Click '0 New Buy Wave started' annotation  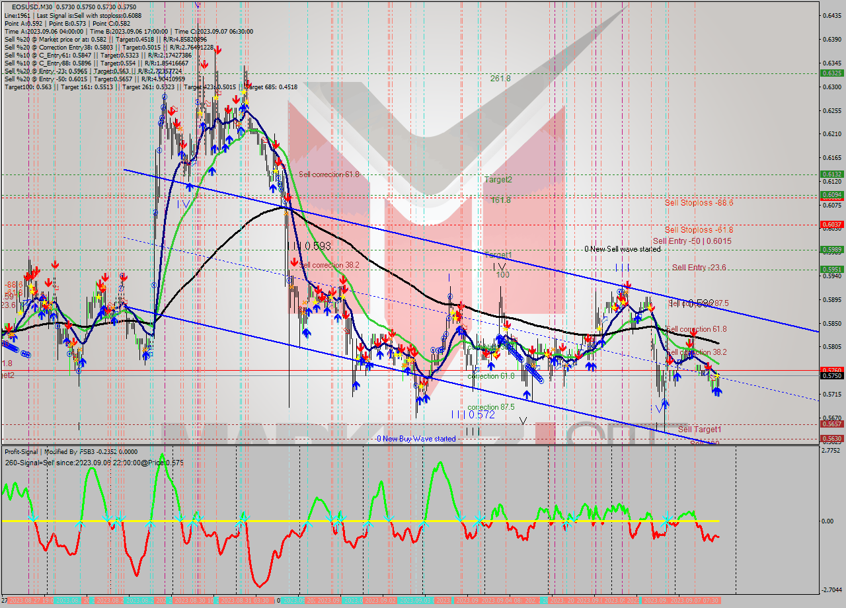(x=416, y=439)
